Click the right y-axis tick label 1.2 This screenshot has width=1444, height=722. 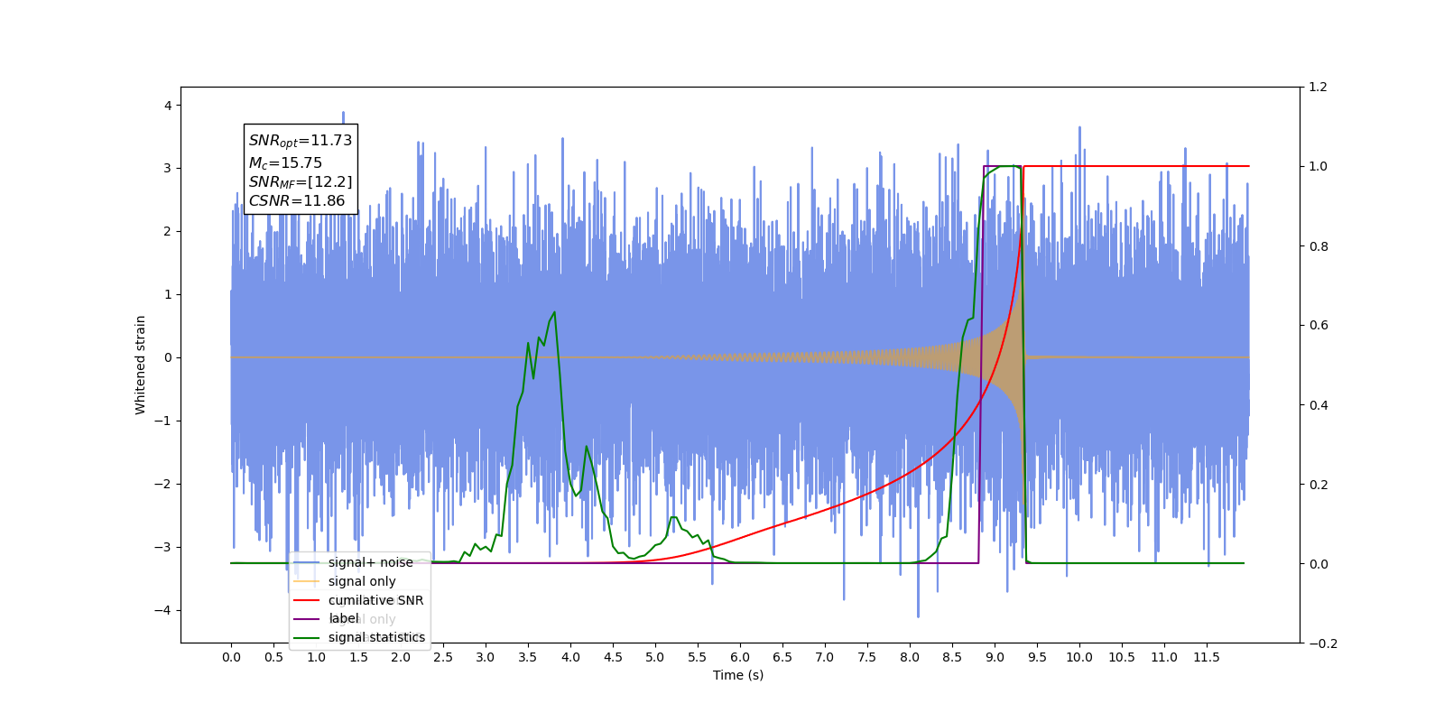[1319, 88]
